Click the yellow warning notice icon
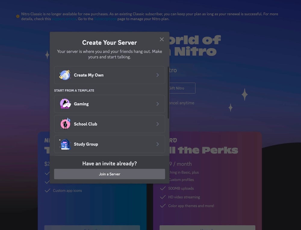This screenshot has height=230, width=301. [x=18, y=16]
